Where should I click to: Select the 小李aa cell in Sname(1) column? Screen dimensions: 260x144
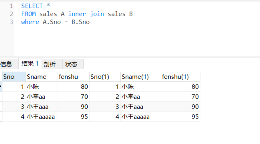coord(141,96)
